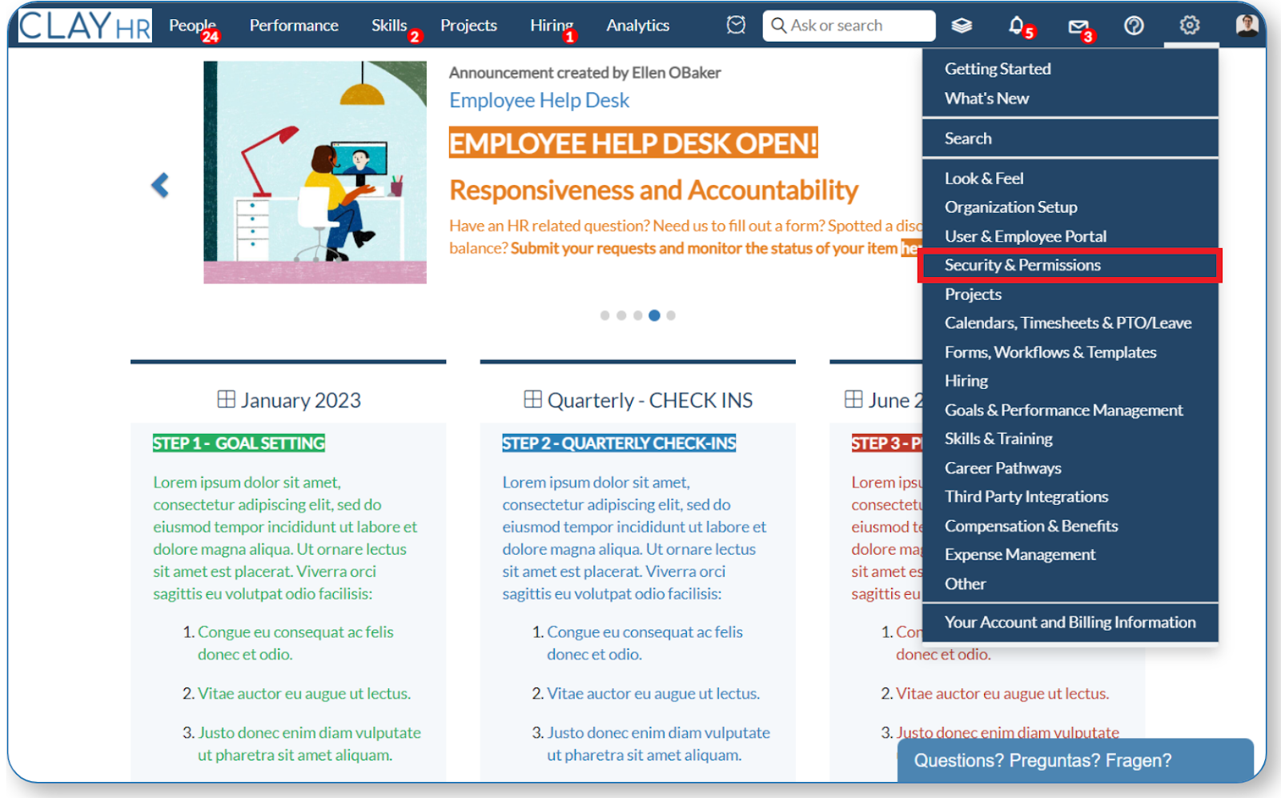This screenshot has width=1281, height=798.
Task: Select the fourth carousel navigation dot
Action: (654, 315)
